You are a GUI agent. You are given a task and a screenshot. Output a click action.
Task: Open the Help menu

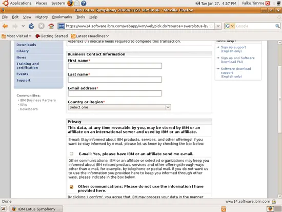93,17
